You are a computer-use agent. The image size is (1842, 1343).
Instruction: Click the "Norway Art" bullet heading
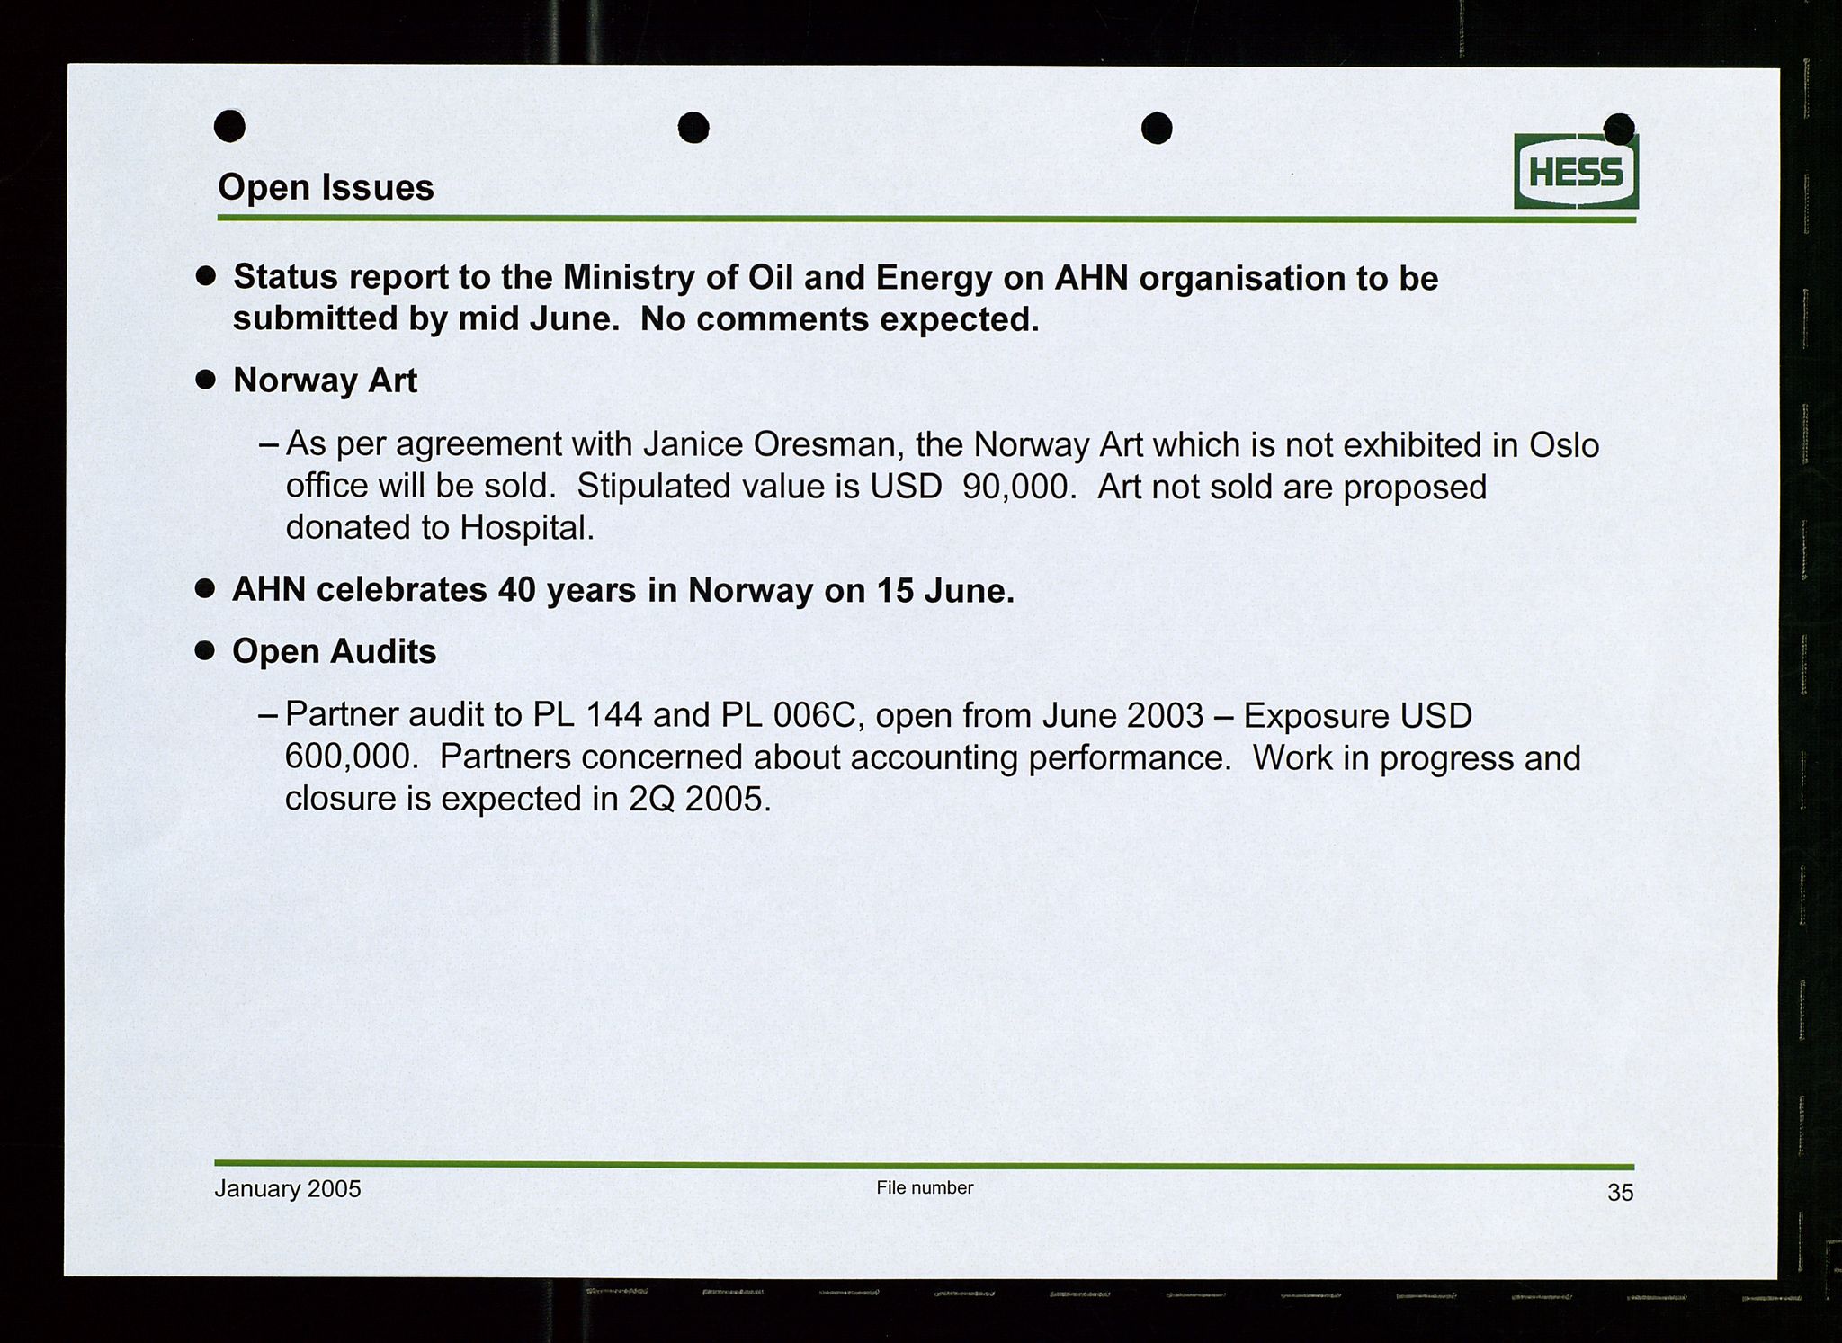pyautogui.click(x=325, y=381)
